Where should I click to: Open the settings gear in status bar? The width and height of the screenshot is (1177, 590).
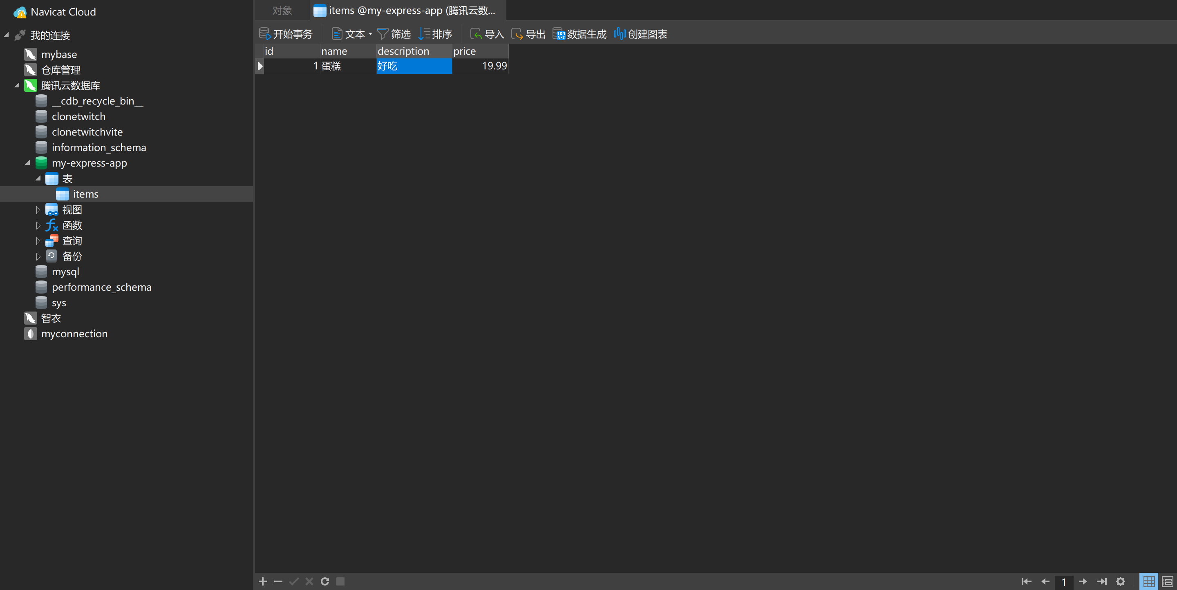click(1120, 581)
